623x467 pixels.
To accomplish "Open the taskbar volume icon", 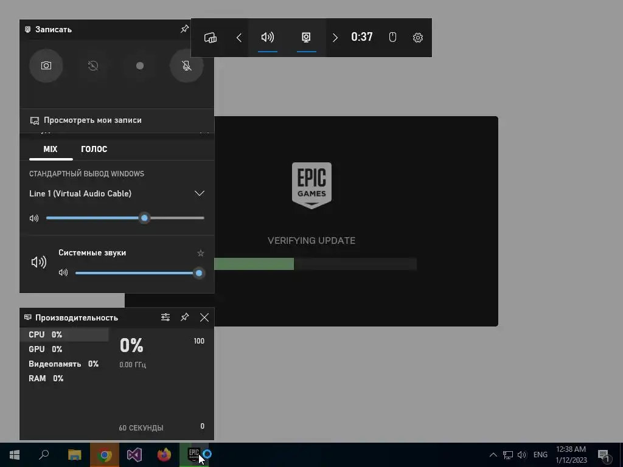I will (522, 455).
